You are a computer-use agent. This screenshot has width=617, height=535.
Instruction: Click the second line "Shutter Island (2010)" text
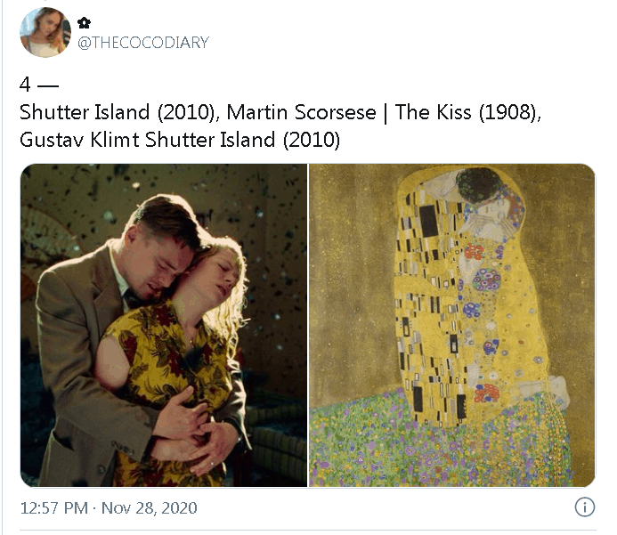242,140
